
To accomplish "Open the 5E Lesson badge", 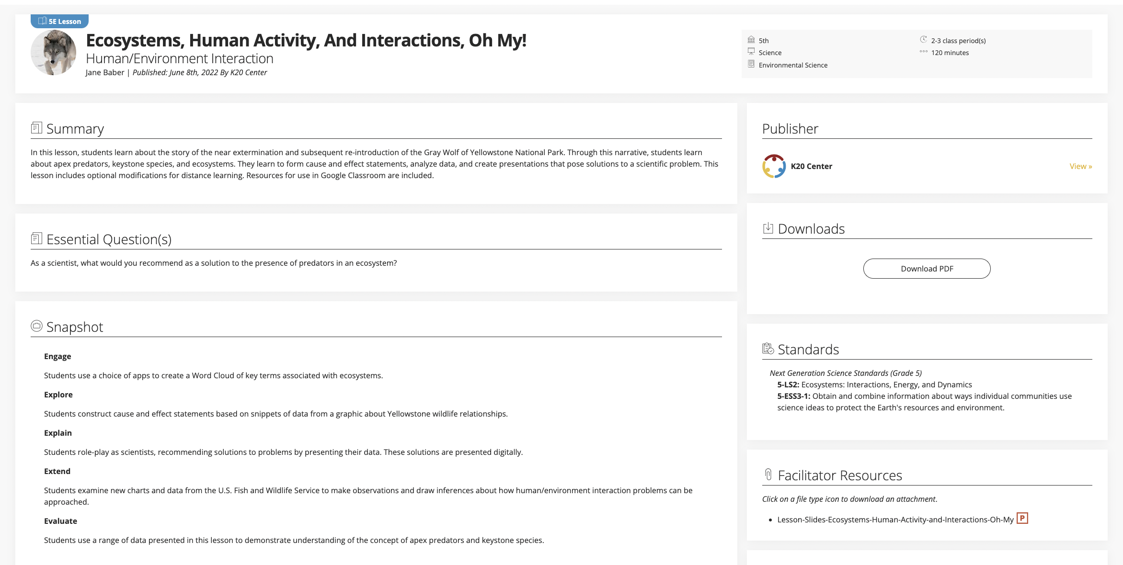I will pos(59,21).
